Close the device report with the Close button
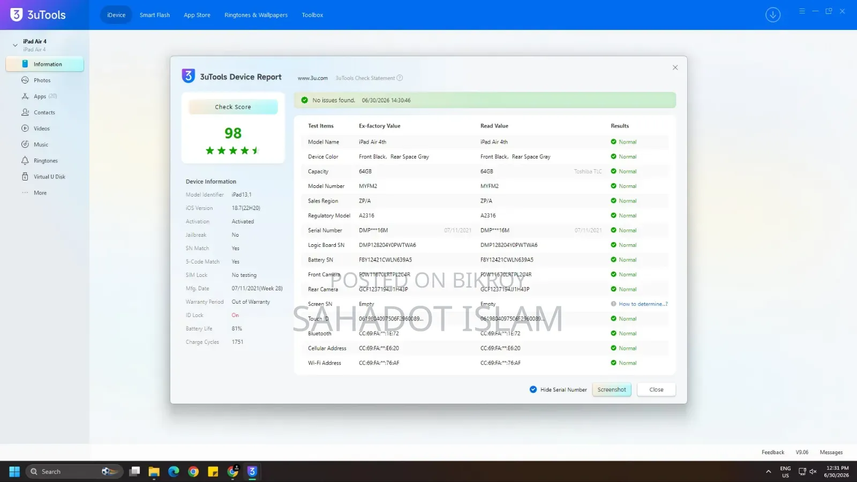The height and width of the screenshot is (482, 857). [656, 389]
